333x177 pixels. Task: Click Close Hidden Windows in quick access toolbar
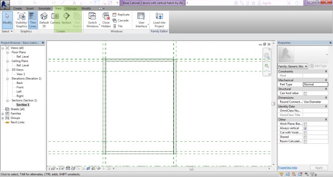coord(104,3)
